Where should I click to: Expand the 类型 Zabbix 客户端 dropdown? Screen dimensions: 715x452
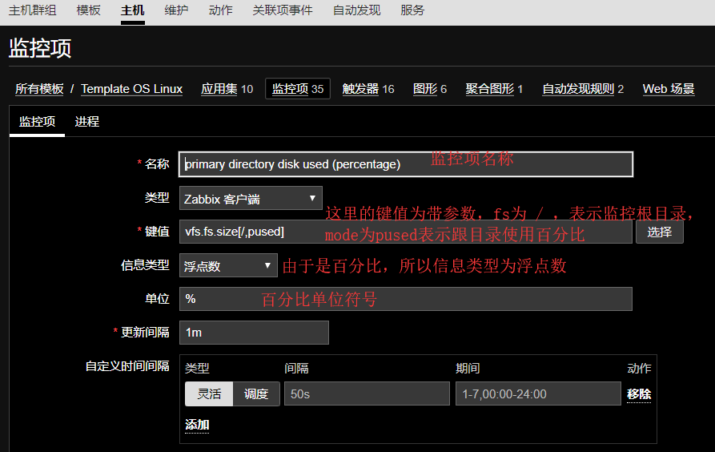[x=251, y=198]
